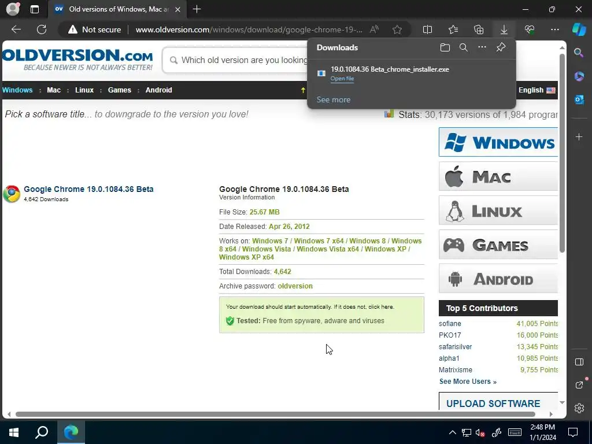592x444 pixels.
Task: Click Open file under chrome installer
Action: 342,79
